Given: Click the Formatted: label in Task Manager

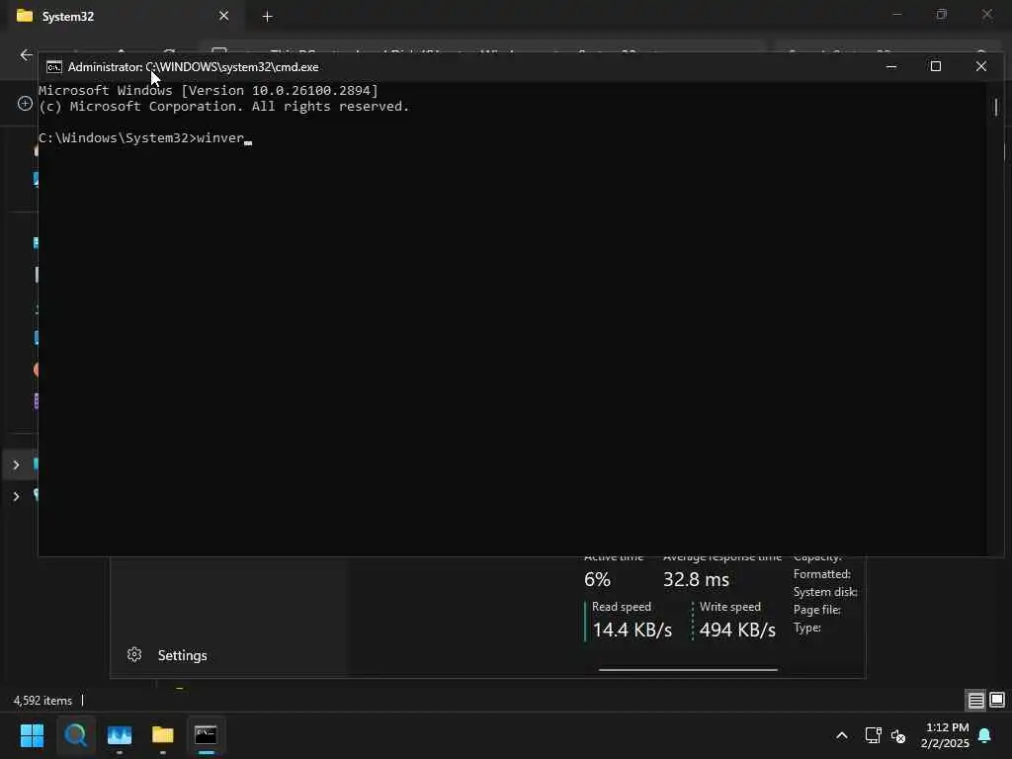Looking at the screenshot, I should tap(821, 574).
